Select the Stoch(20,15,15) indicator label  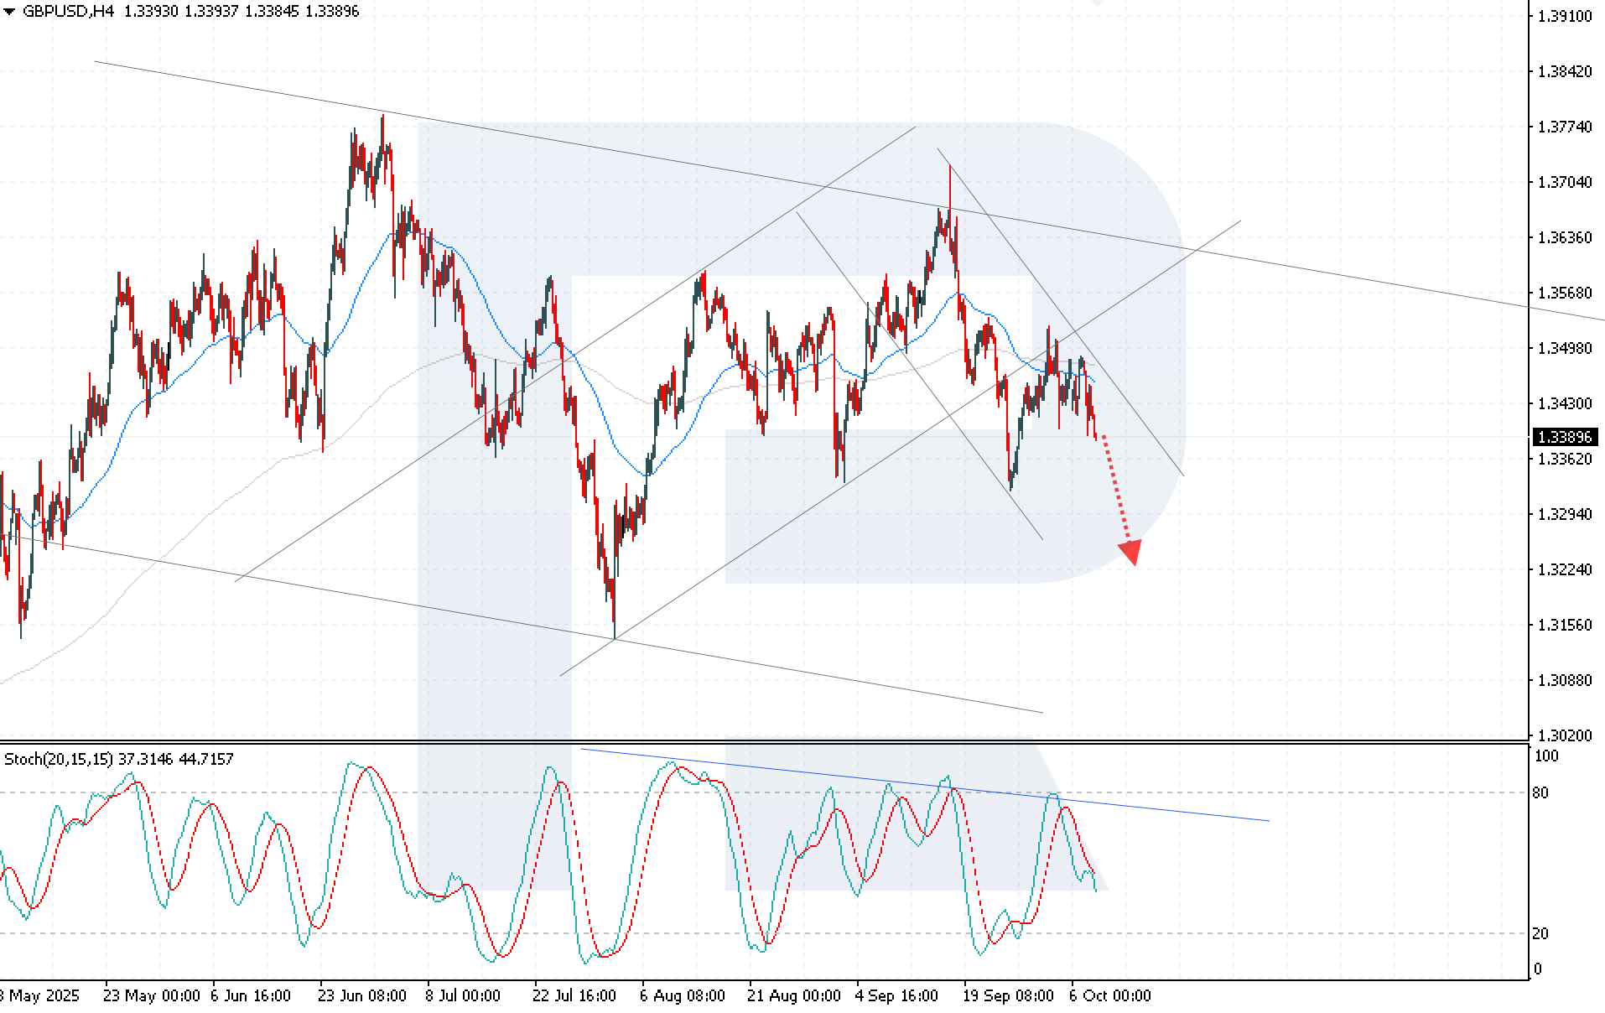(59, 759)
